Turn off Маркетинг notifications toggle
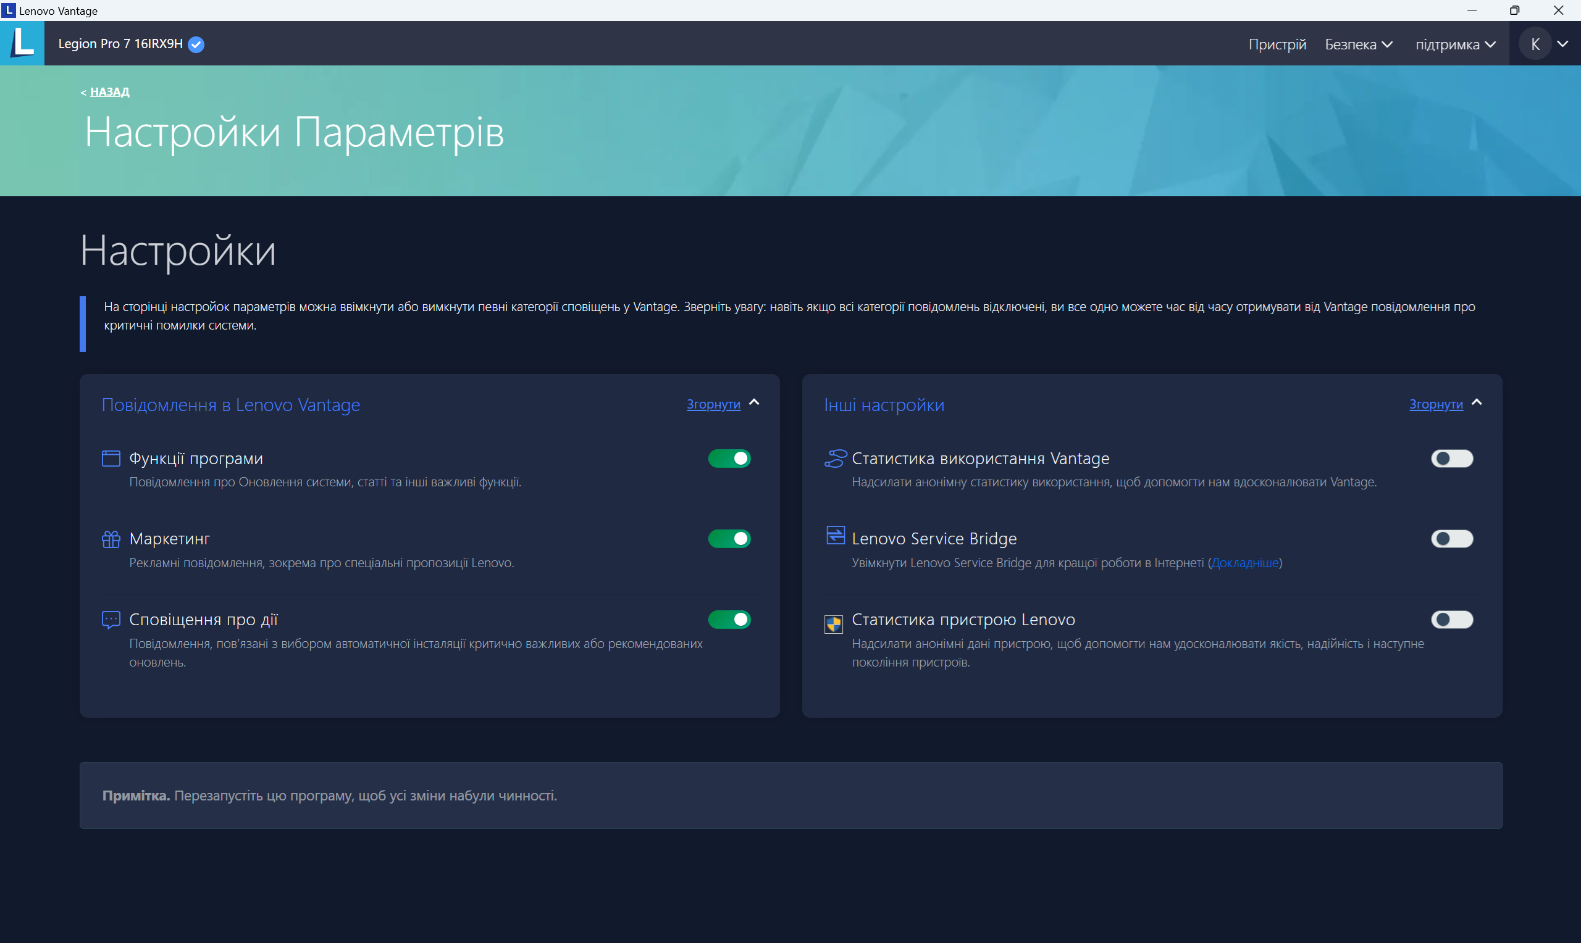1581x943 pixels. point(729,539)
